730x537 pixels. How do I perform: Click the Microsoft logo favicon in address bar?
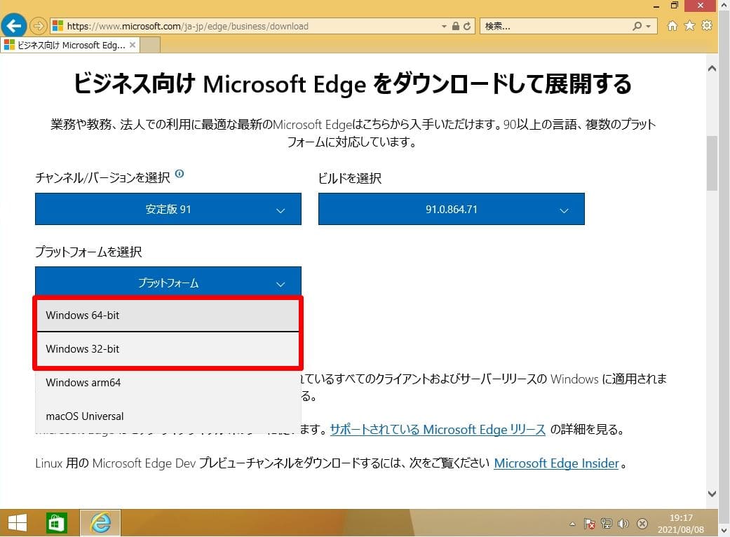pos(58,26)
